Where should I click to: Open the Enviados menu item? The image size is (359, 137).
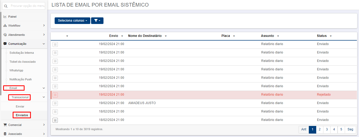(22, 115)
